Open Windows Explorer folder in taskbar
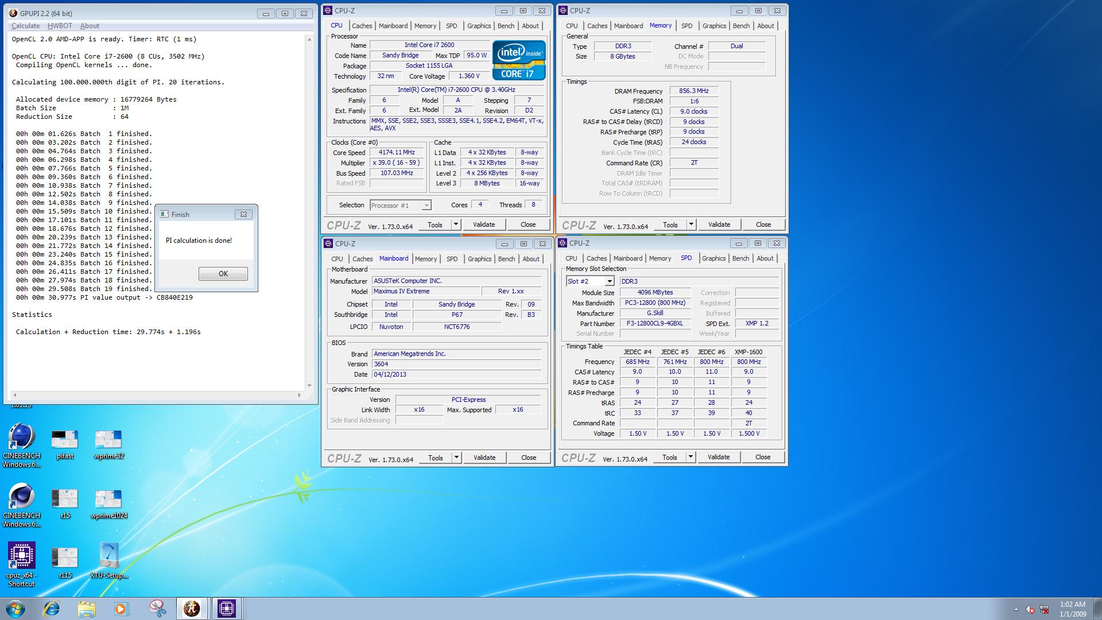The width and height of the screenshot is (1102, 620). (86, 609)
